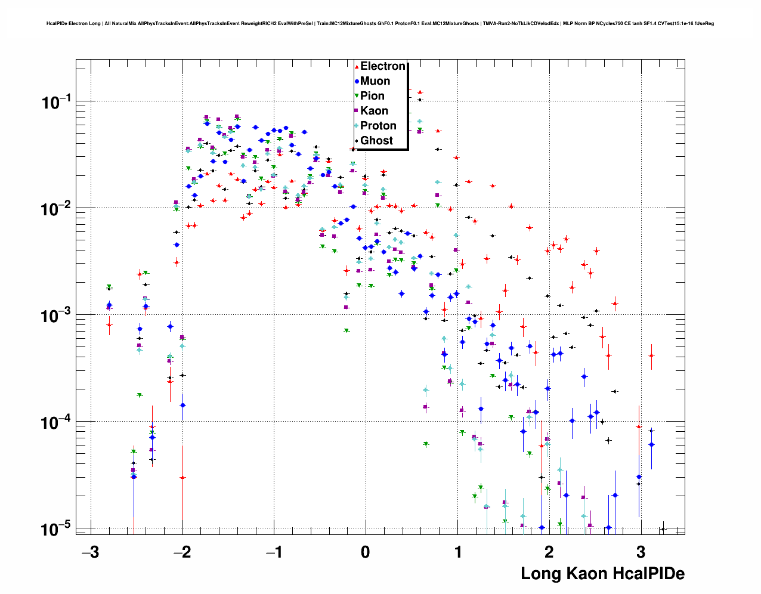This screenshot has width=761, height=594.
Task: Select the 'Muon' legend label text
Action: 375,81
